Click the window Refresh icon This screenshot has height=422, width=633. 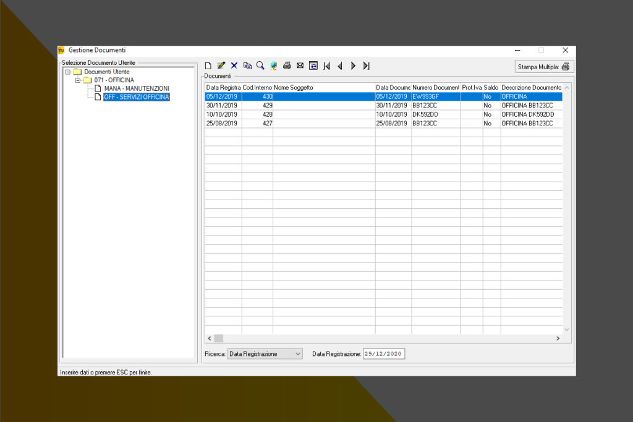(x=313, y=65)
